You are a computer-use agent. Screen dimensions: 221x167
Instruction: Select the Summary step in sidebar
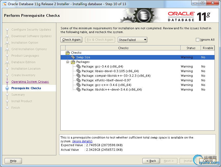[x=18, y=95]
